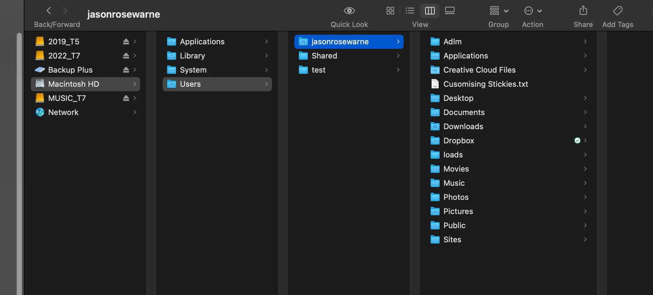Expand Adlm folder chevron
The width and height of the screenshot is (653, 295).
[x=585, y=41]
